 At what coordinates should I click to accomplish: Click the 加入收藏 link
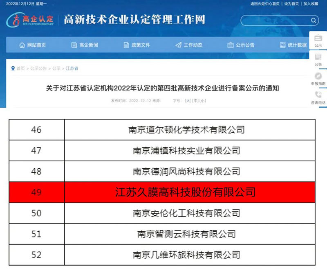(x=311, y=4)
